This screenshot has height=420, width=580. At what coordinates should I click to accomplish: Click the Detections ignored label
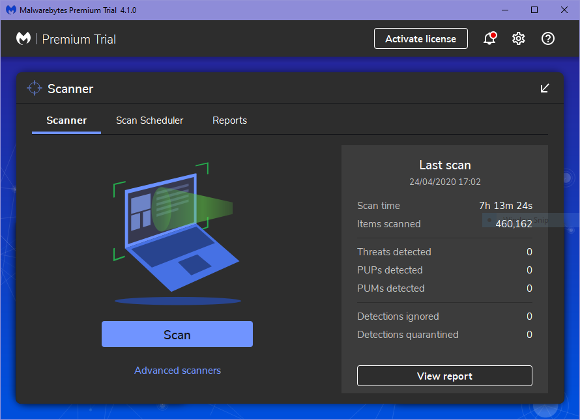(398, 316)
